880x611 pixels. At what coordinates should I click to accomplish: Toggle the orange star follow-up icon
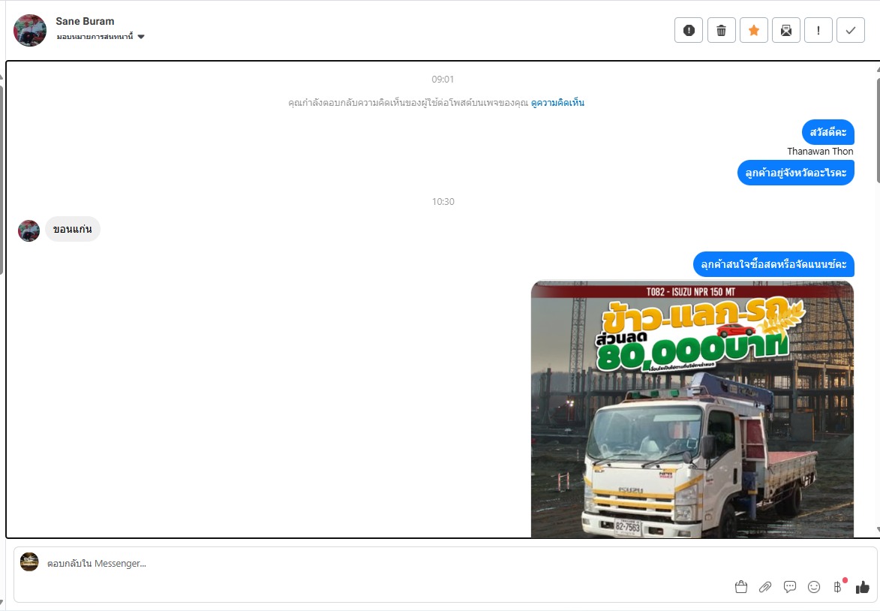(754, 30)
